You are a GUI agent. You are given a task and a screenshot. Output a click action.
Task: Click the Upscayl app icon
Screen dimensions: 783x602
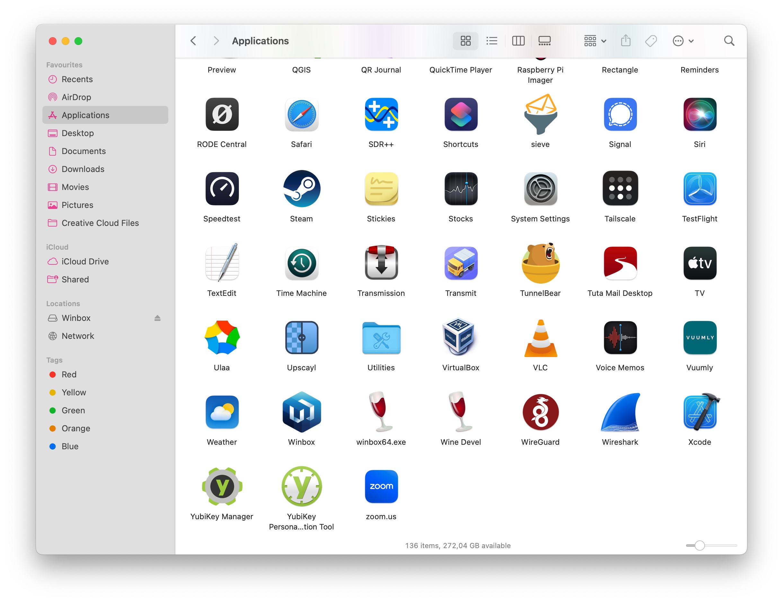coord(302,338)
